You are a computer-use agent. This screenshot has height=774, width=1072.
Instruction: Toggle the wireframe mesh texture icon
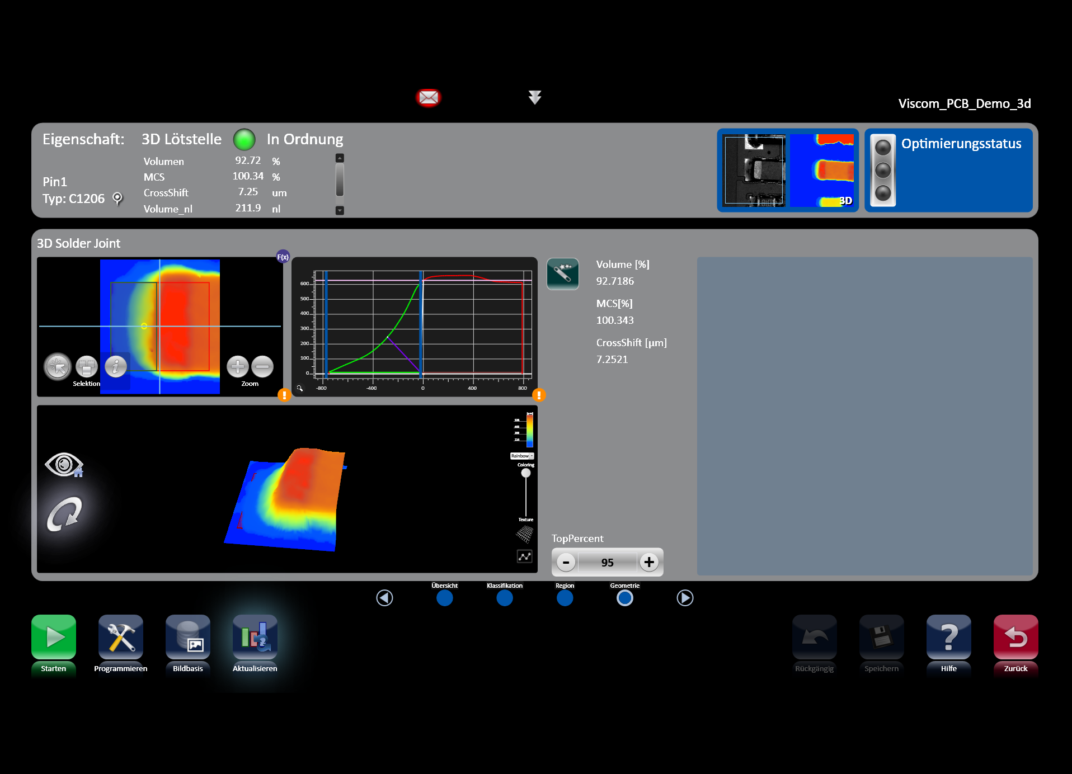524,535
